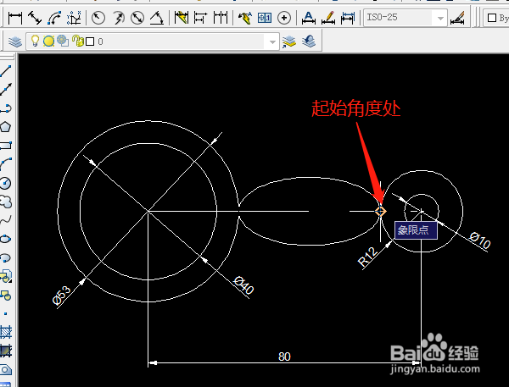Viewport: 509px width, 387px height.
Task: Open the Layer Properties Manager
Action: pos(15,41)
